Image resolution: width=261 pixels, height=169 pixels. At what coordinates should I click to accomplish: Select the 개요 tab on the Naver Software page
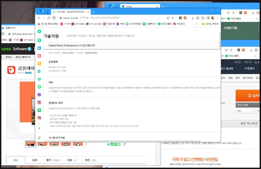pyautogui.click(x=15, y=160)
